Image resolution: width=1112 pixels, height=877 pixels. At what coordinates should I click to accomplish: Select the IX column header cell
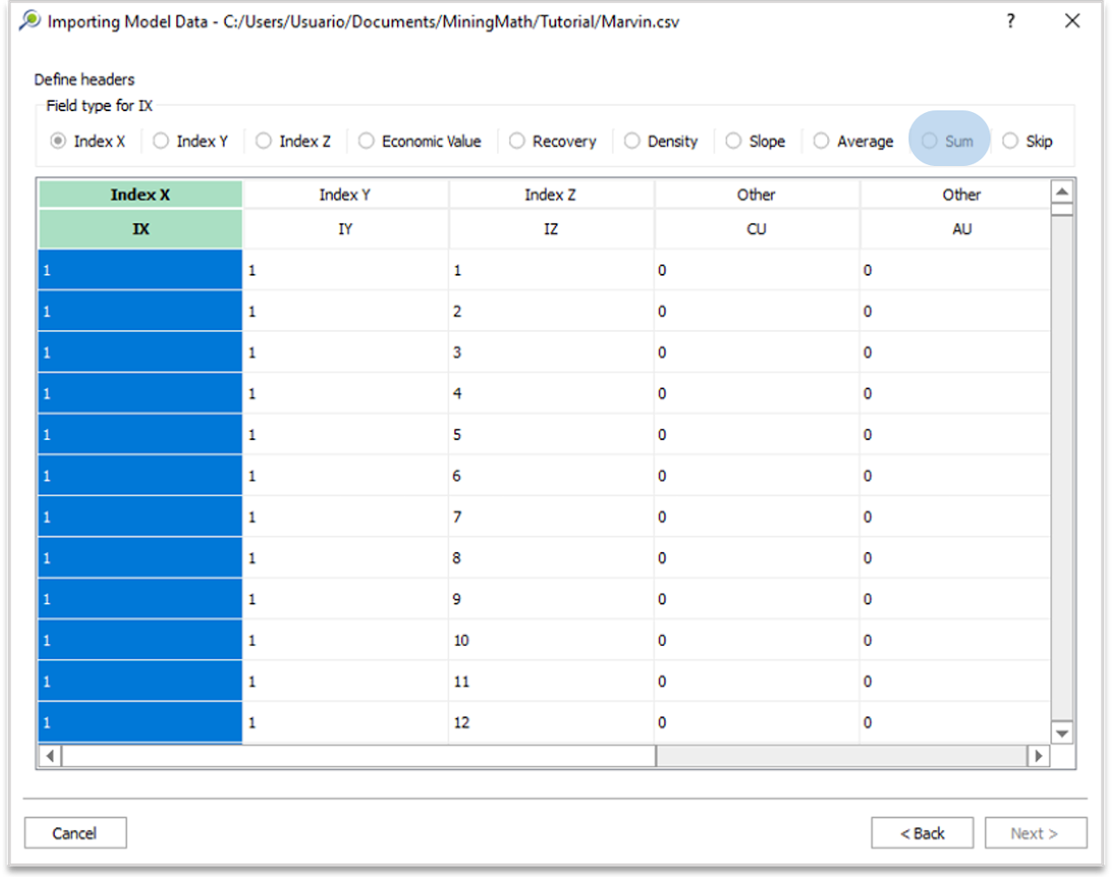coord(139,229)
